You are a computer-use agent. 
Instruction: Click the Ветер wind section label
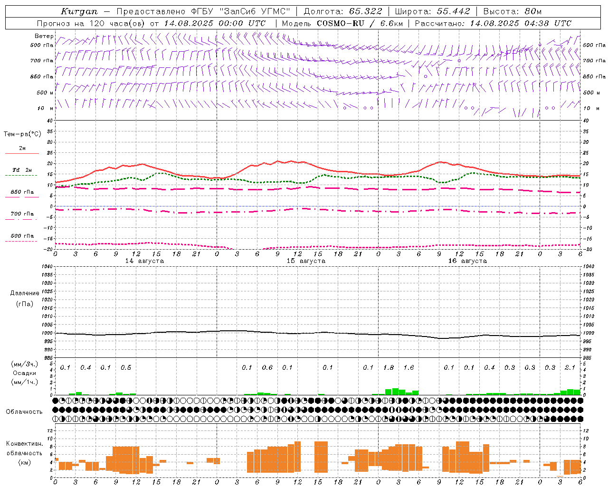coord(44,36)
